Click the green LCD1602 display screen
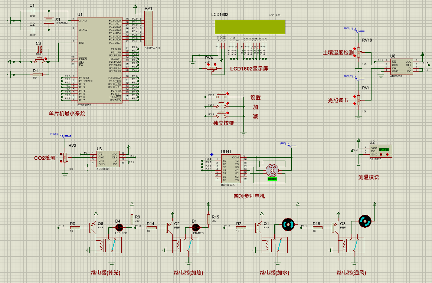 point(250,27)
